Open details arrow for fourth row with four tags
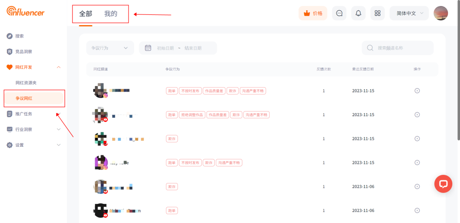Viewport: 460px width, 223px height. point(417,162)
